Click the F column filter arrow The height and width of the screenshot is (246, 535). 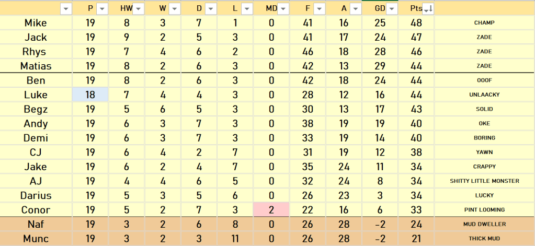[319, 8]
